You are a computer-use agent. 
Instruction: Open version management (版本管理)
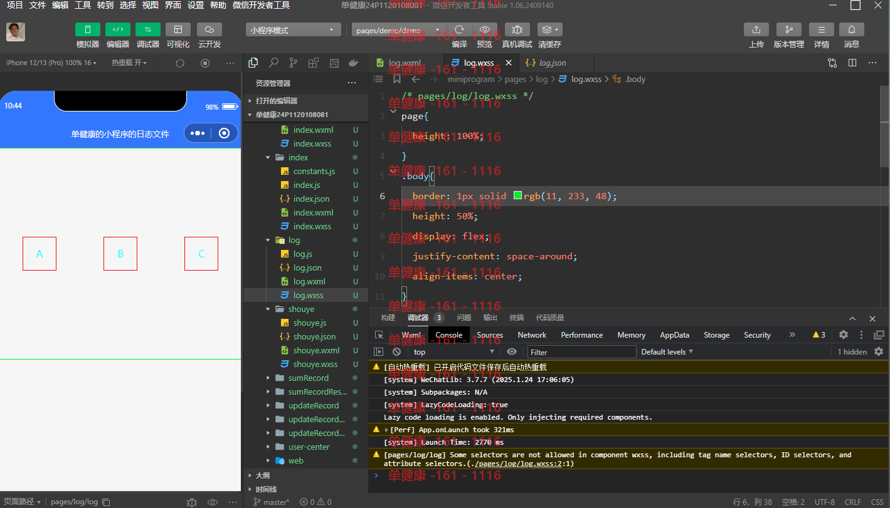click(x=789, y=29)
